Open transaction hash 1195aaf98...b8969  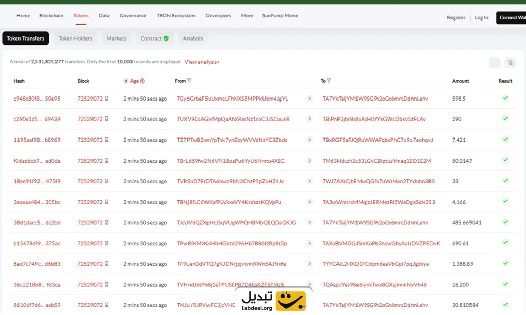click(x=37, y=140)
